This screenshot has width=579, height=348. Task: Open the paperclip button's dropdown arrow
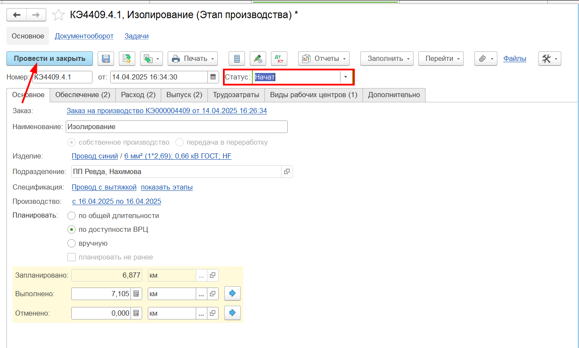pyautogui.click(x=493, y=59)
